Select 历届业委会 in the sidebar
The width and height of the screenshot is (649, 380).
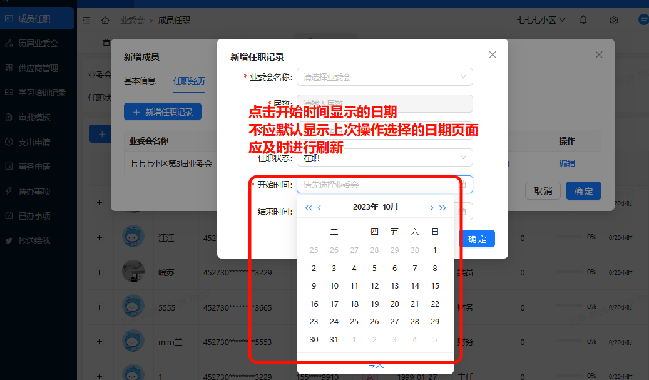tap(38, 43)
